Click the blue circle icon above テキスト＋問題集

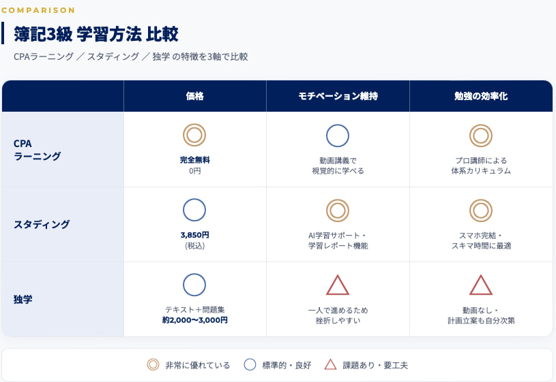click(x=194, y=285)
